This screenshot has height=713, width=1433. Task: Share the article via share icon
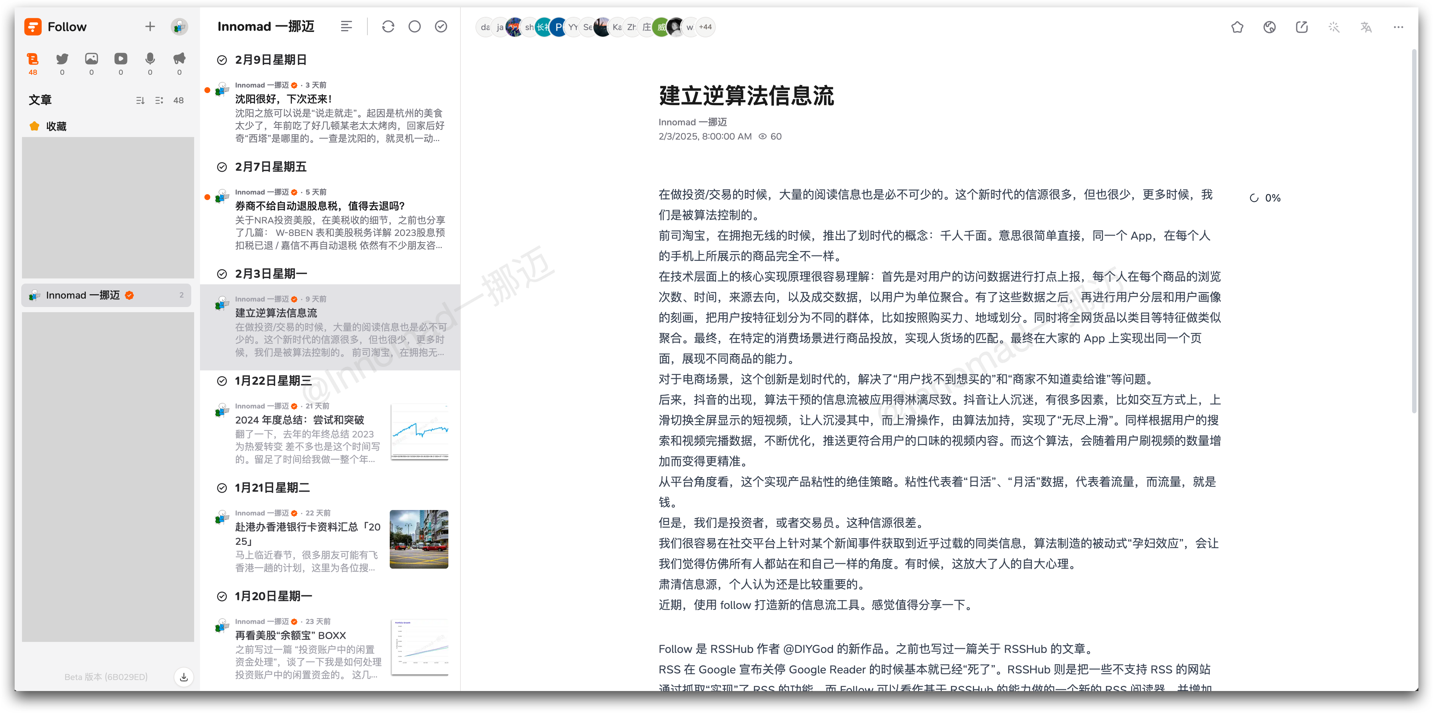[x=1302, y=27]
